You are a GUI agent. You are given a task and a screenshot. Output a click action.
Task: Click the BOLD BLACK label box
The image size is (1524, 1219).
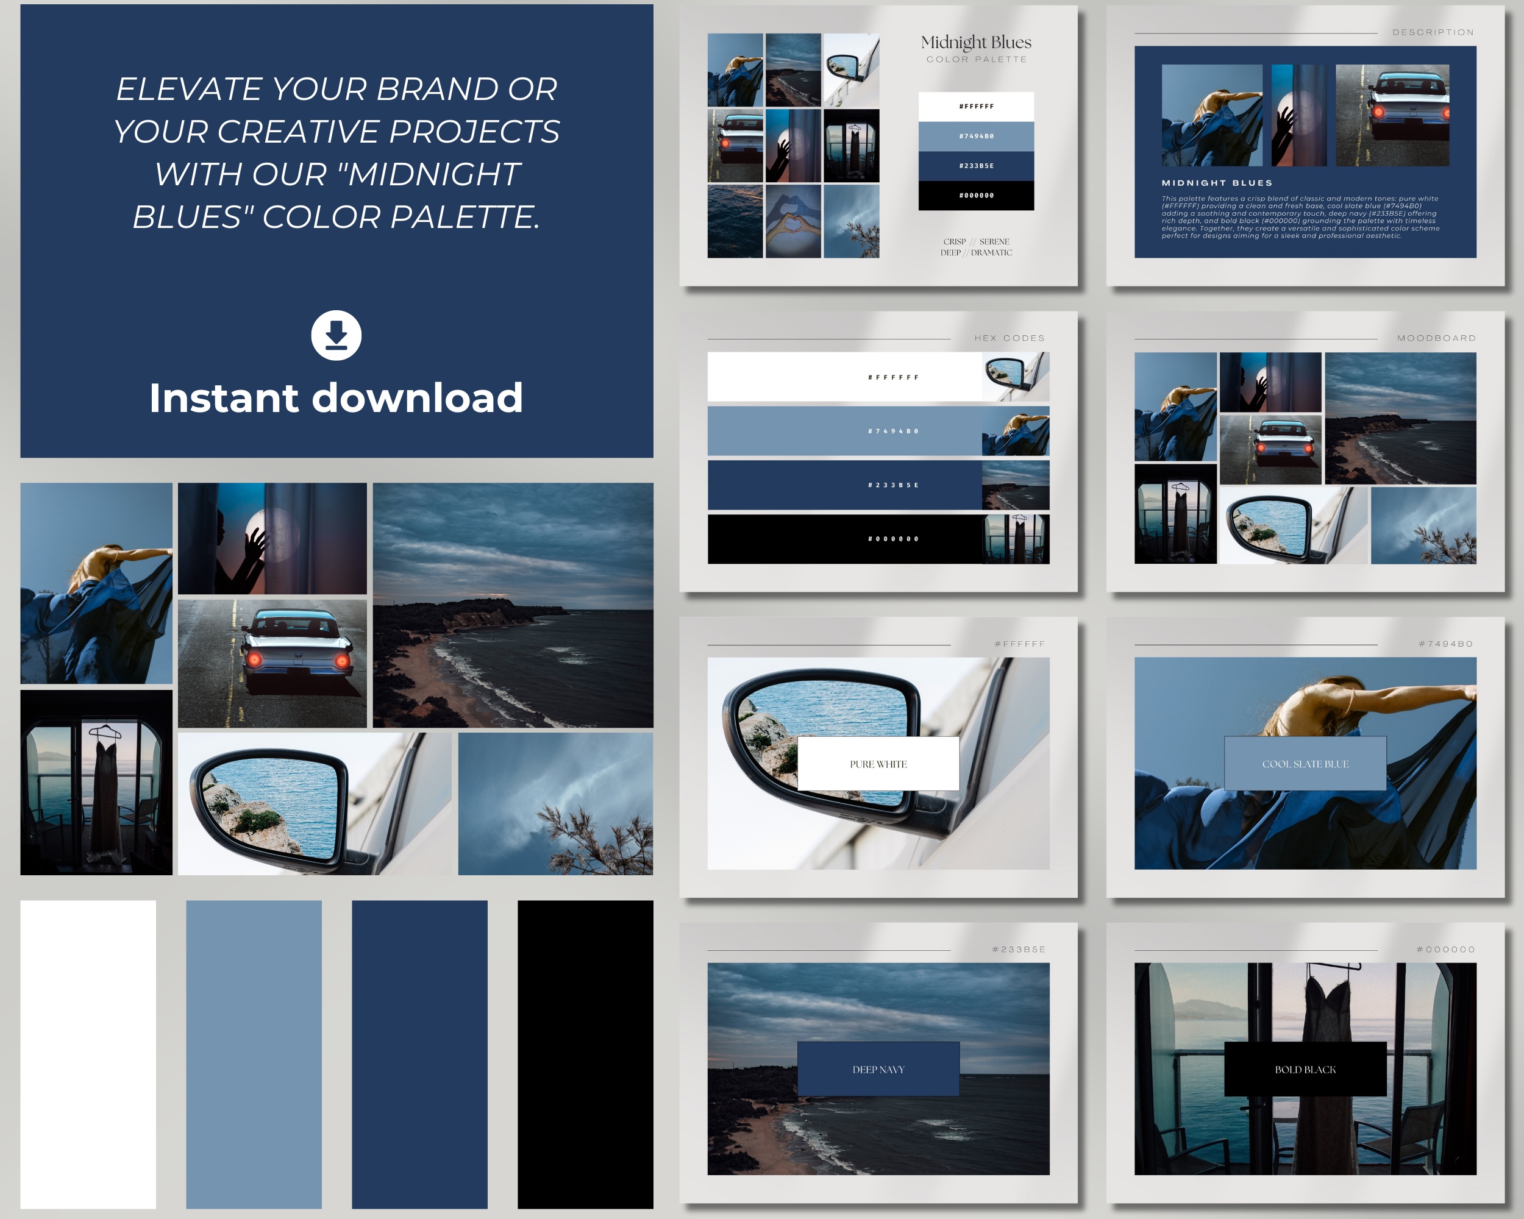tap(1305, 1069)
